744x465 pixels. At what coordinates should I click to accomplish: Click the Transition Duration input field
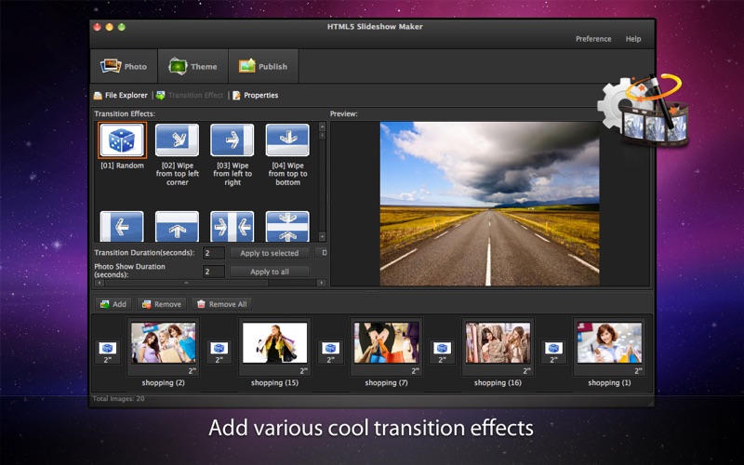214,253
